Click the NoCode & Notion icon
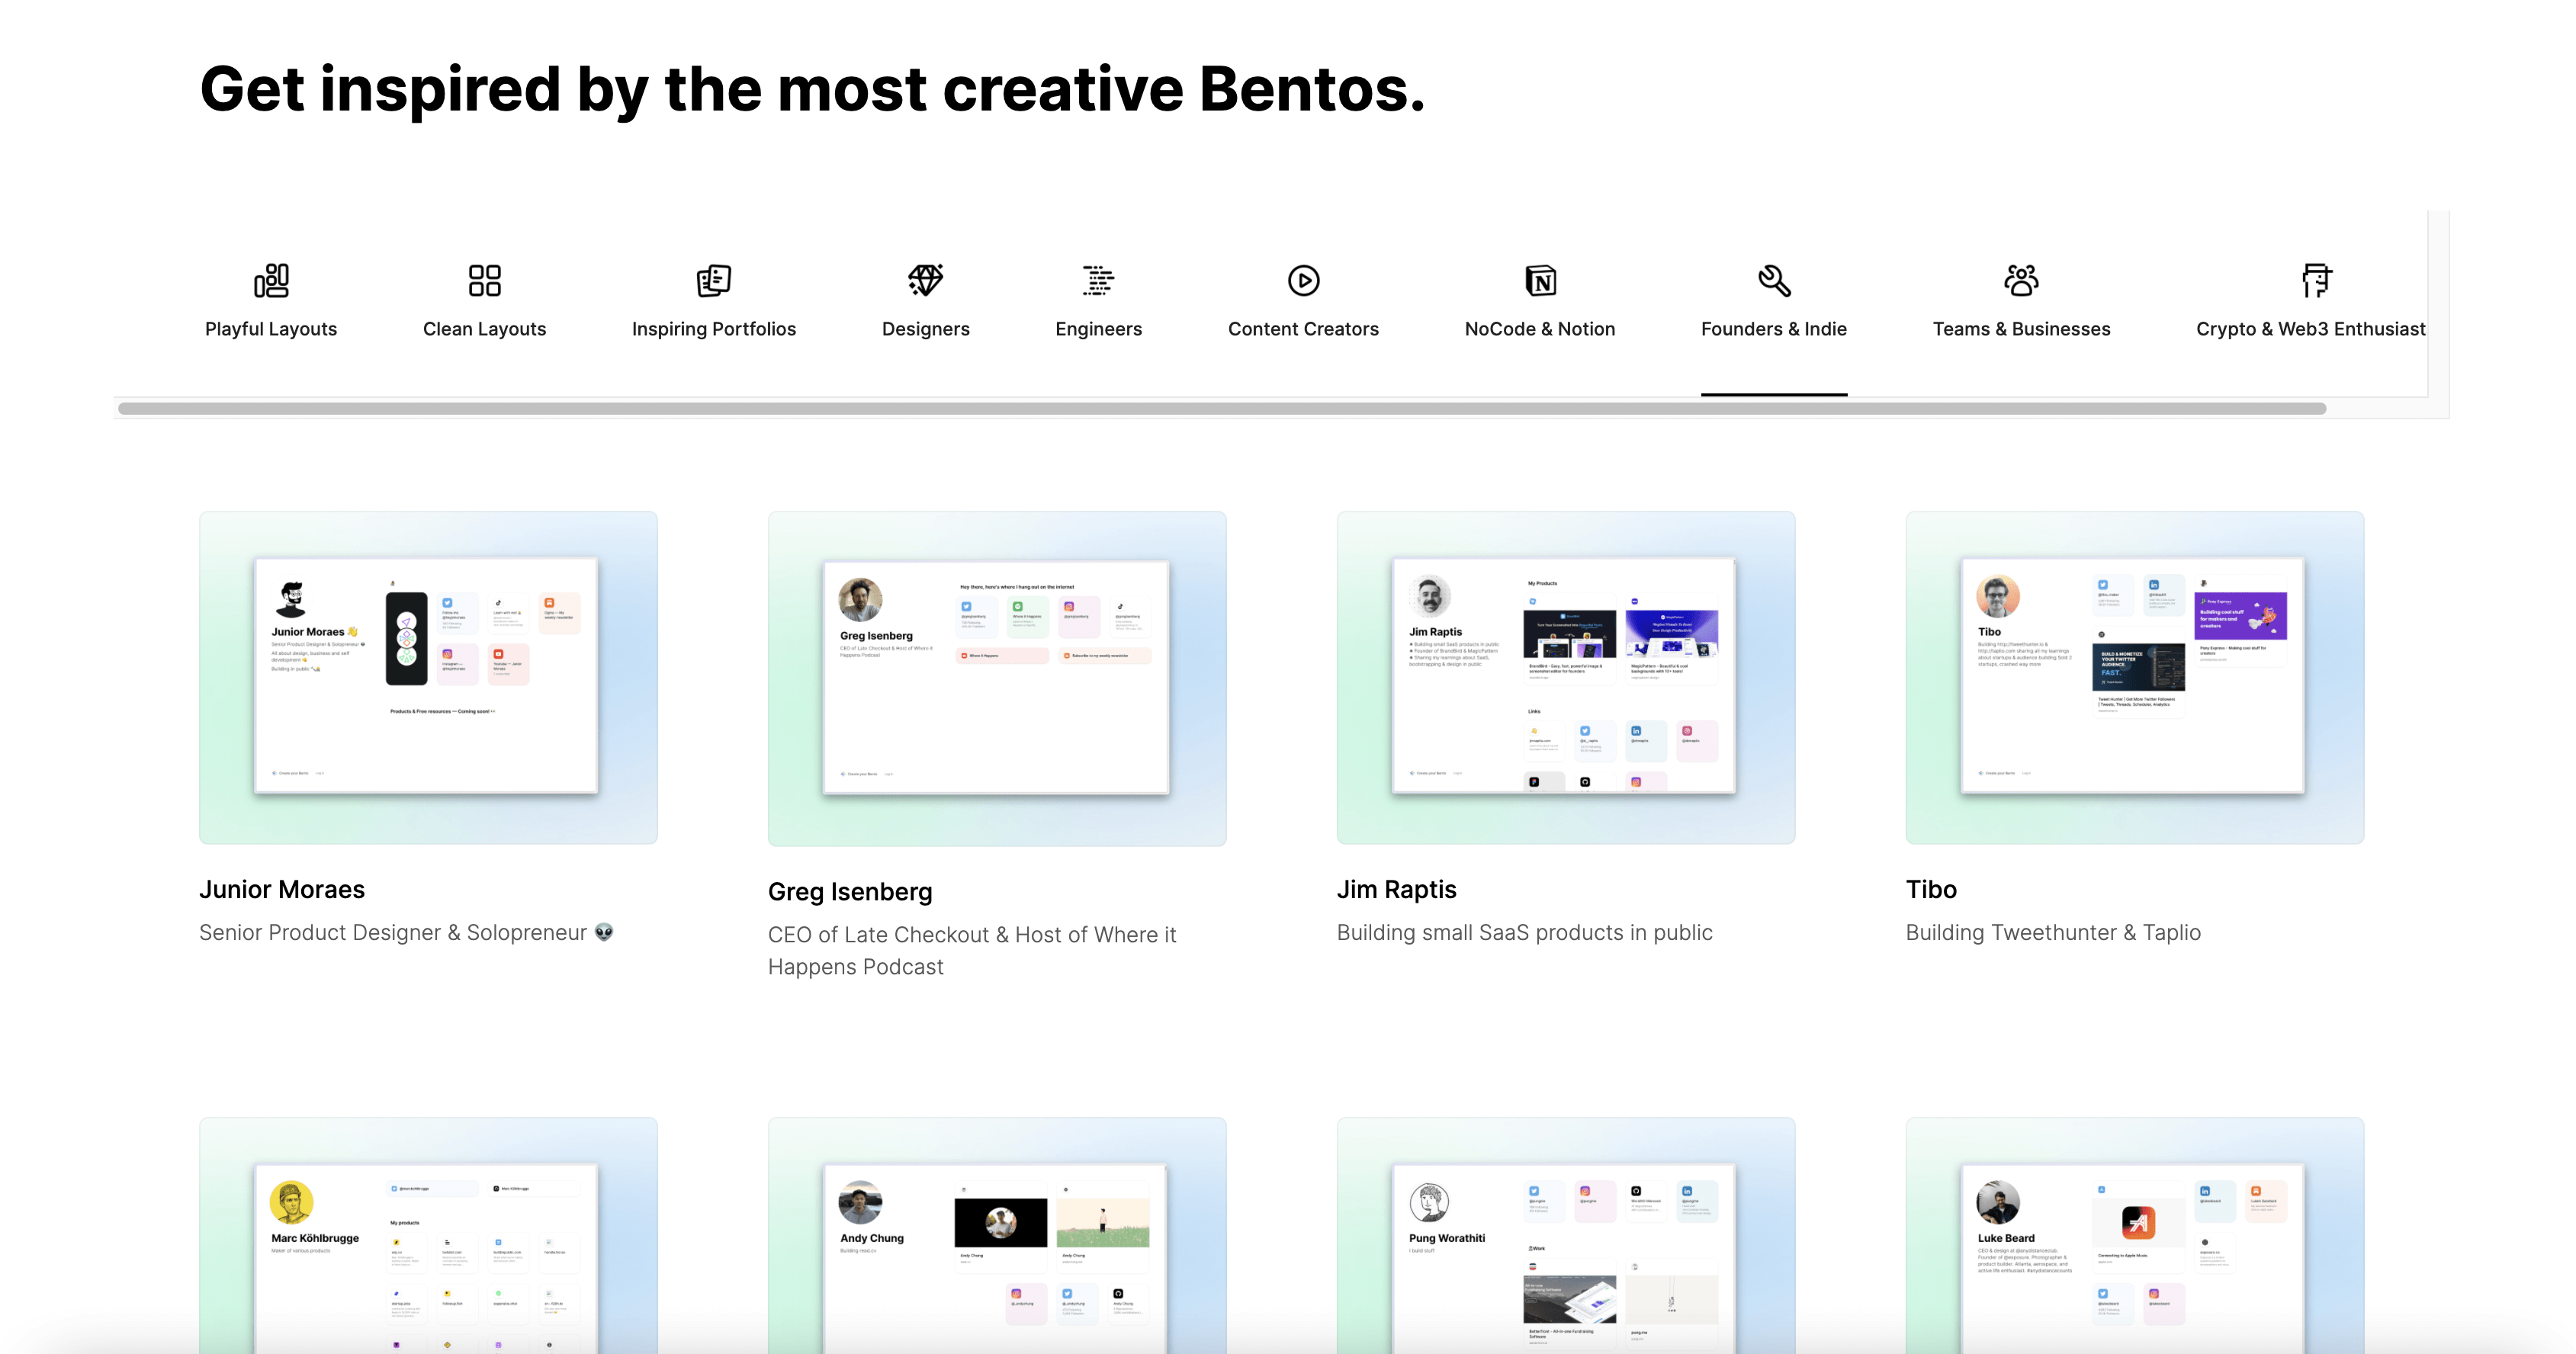 click(x=1540, y=281)
